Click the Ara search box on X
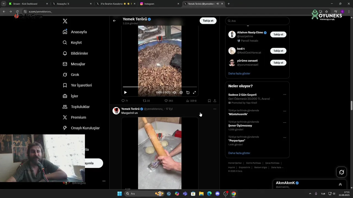 (257, 21)
